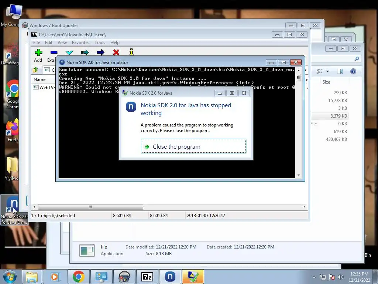Click the Google Chrome desktop shortcut

point(13,94)
